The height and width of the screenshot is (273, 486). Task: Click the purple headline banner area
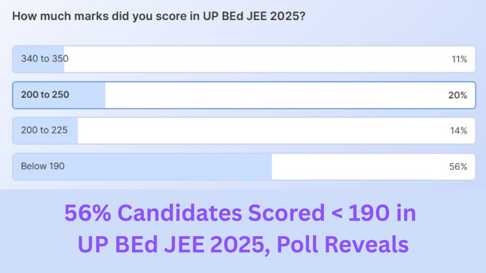point(243,229)
